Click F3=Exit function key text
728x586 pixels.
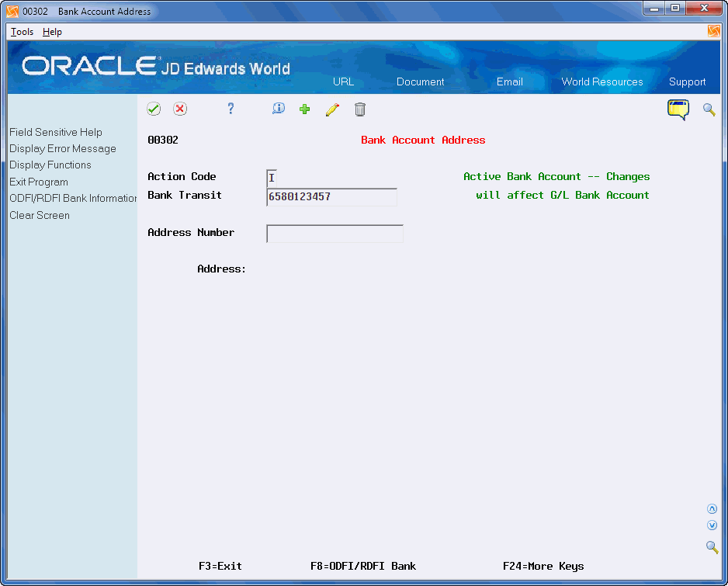click(220, 566)
